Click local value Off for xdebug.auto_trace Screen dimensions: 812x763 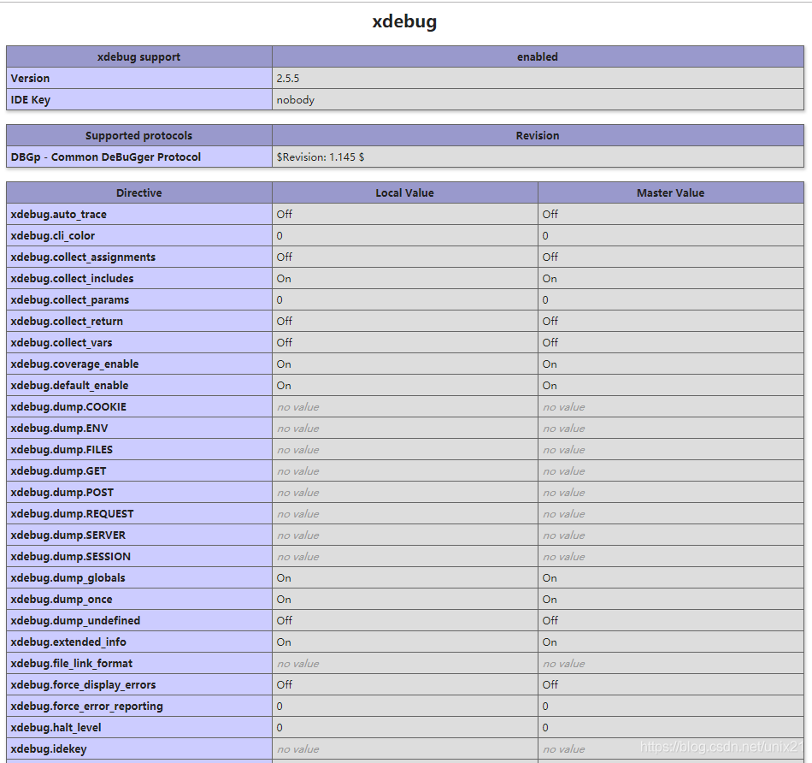tap(285, 214)
